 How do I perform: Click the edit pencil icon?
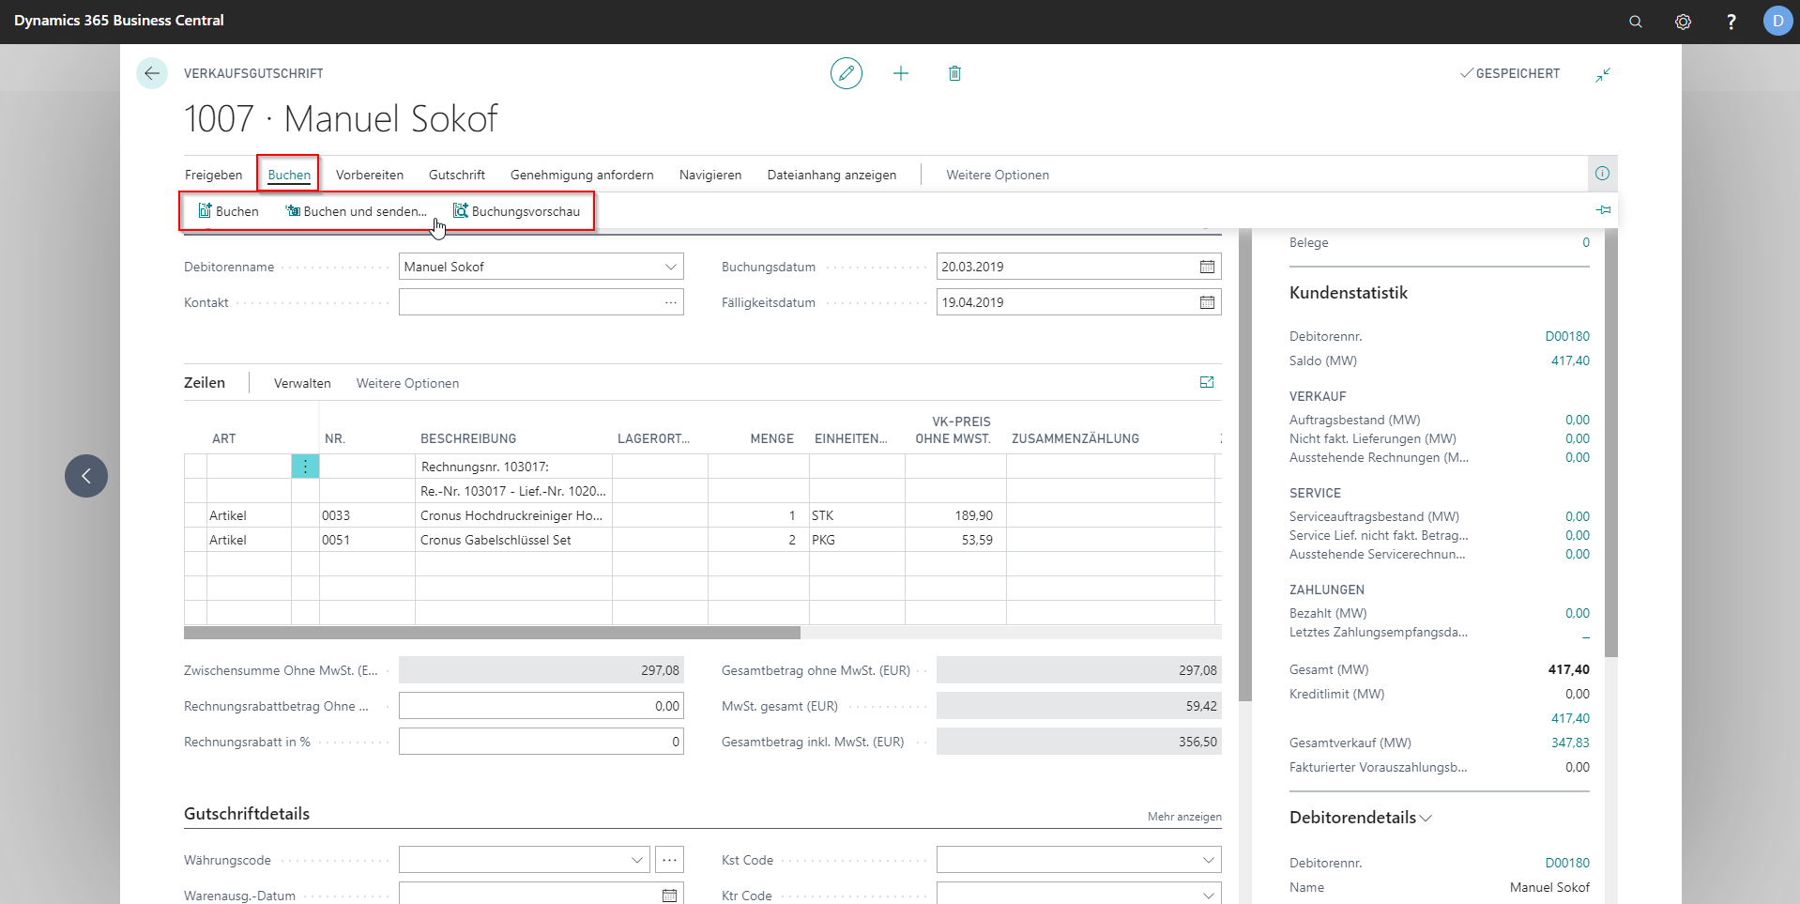(x=847, y=73)
